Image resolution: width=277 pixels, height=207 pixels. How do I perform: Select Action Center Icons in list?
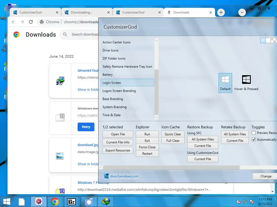[x=127, y=42]
